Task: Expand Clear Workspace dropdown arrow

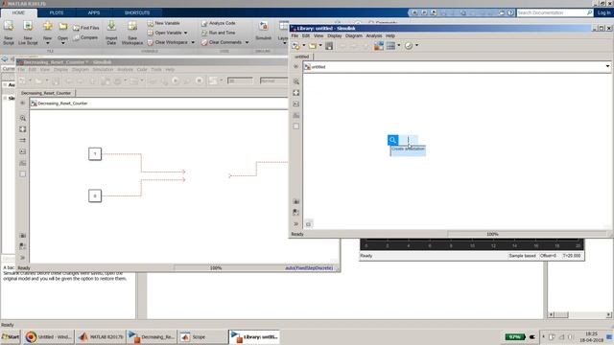Action: pos(193,42)
